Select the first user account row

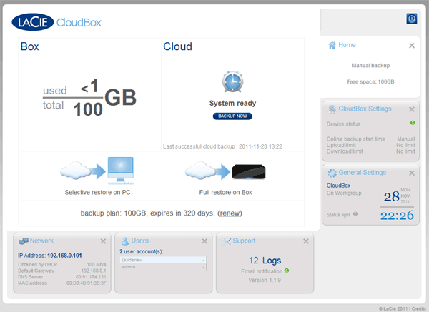point(162,260)
